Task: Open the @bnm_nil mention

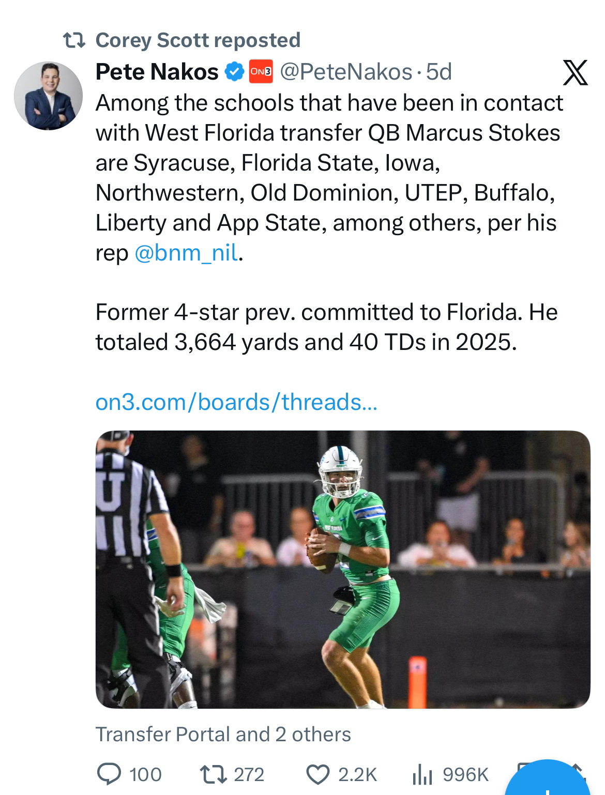Action: (187, 253)
